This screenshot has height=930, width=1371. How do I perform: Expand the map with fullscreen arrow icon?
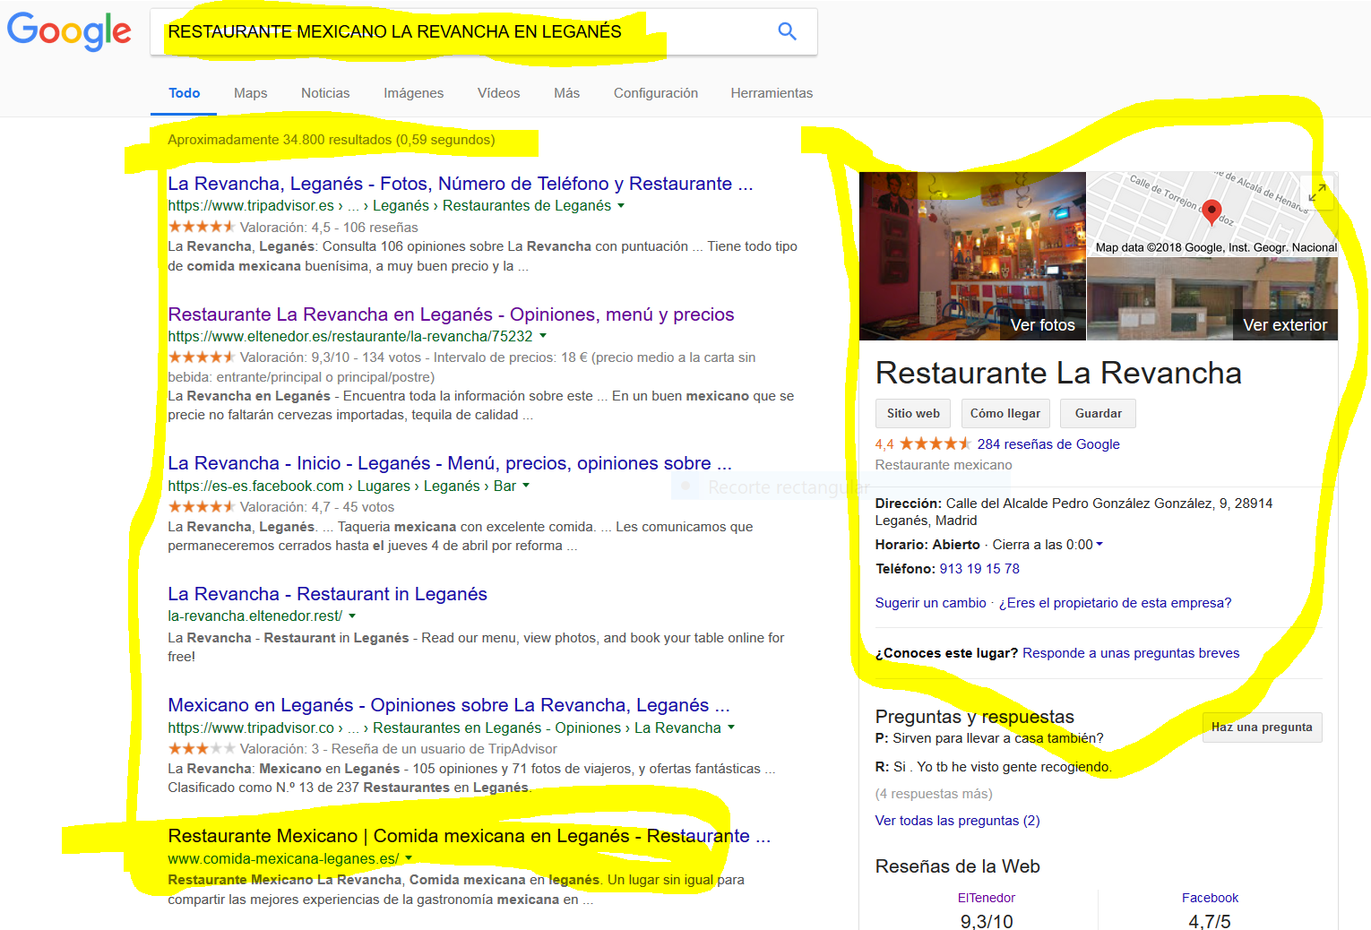point(1316,192)
